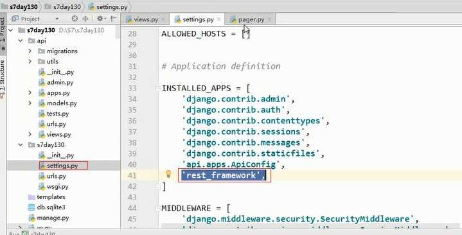Expand the utils folder
Viewport: 462px width, 235px height.
pyautogui.click(x=30, y=61)
